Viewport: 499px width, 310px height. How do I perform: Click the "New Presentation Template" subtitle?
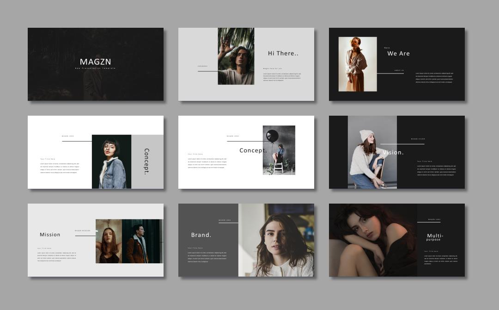point(95,68)
